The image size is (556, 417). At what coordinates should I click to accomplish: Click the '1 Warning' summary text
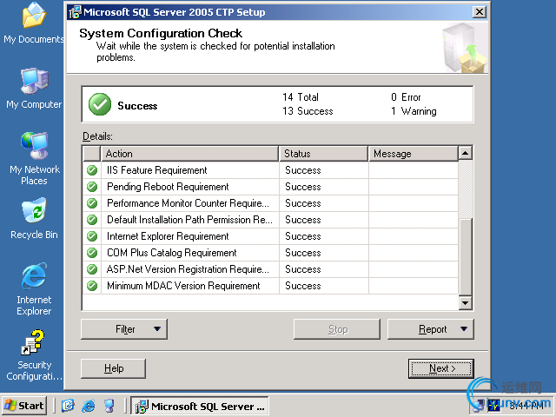pos(414,111)
